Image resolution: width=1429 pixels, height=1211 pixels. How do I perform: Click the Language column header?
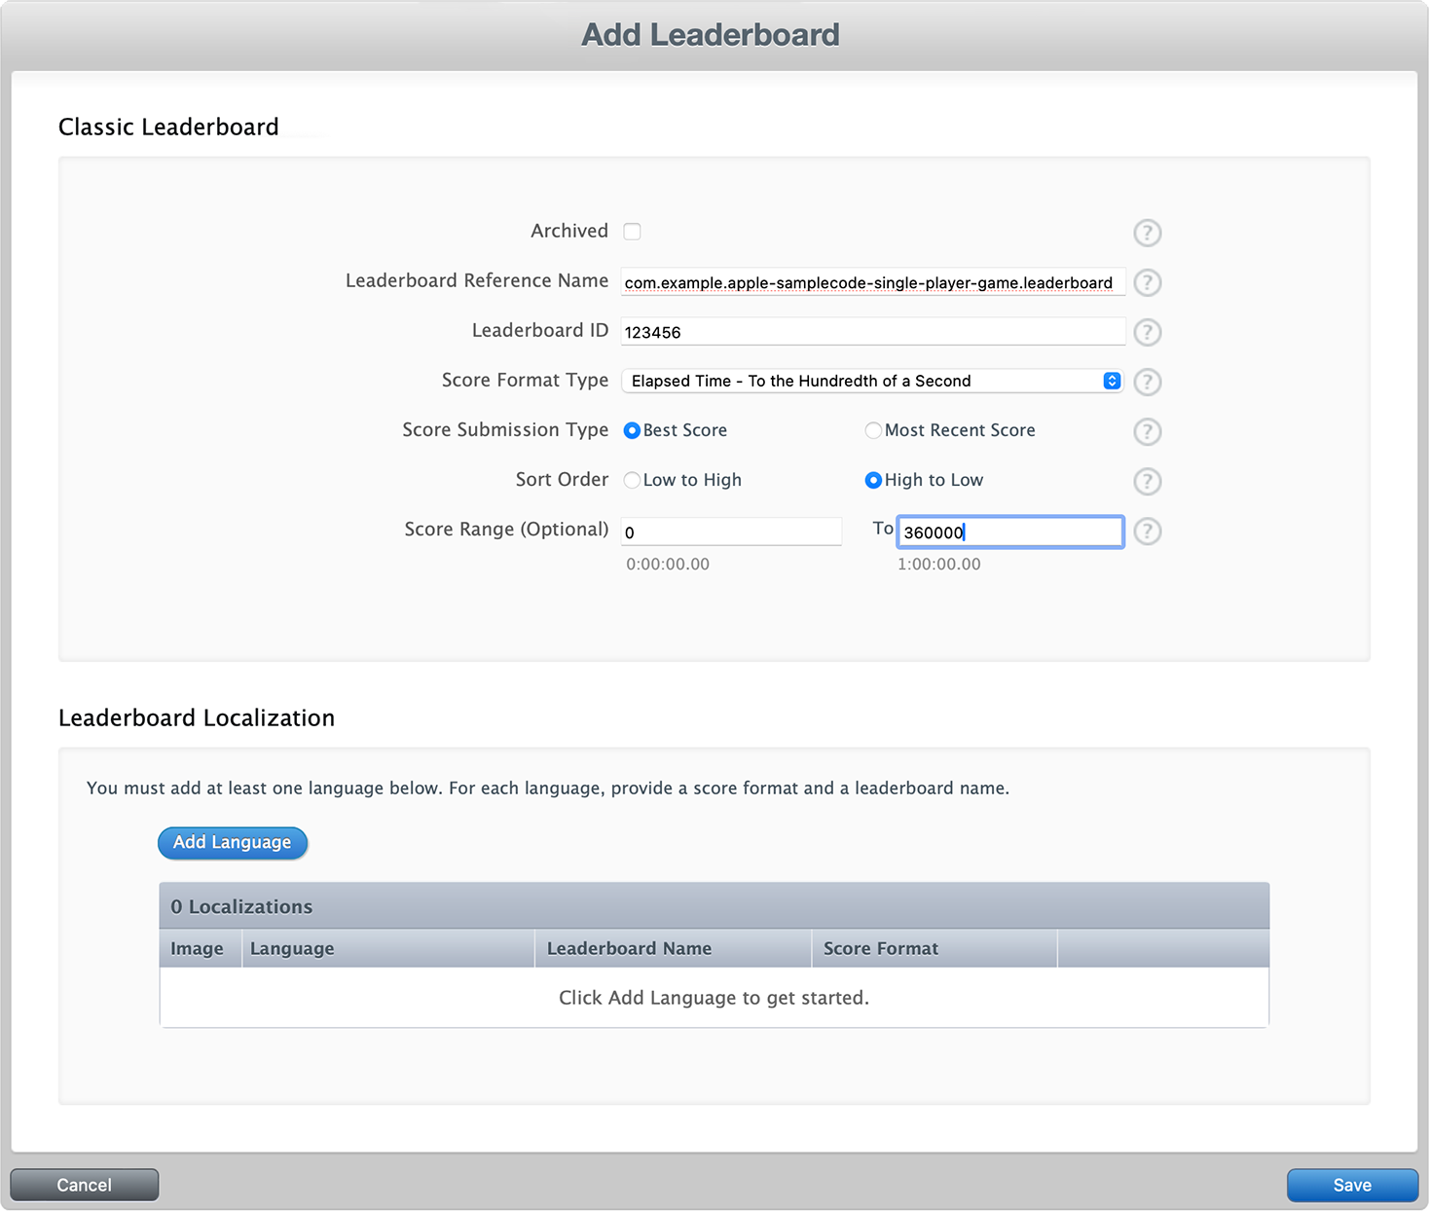click(x=291, y=948)
